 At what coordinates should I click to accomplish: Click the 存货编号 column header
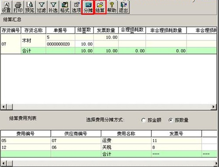(11, 30)
